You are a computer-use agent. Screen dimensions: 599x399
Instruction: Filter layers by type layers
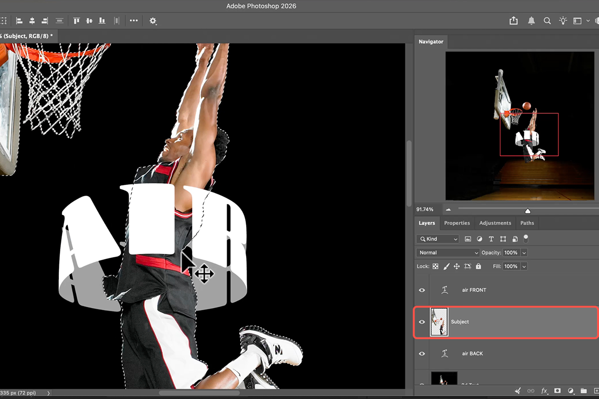(491, 239)
